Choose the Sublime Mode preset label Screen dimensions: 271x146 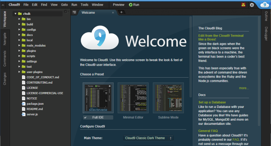click(168, 117)
